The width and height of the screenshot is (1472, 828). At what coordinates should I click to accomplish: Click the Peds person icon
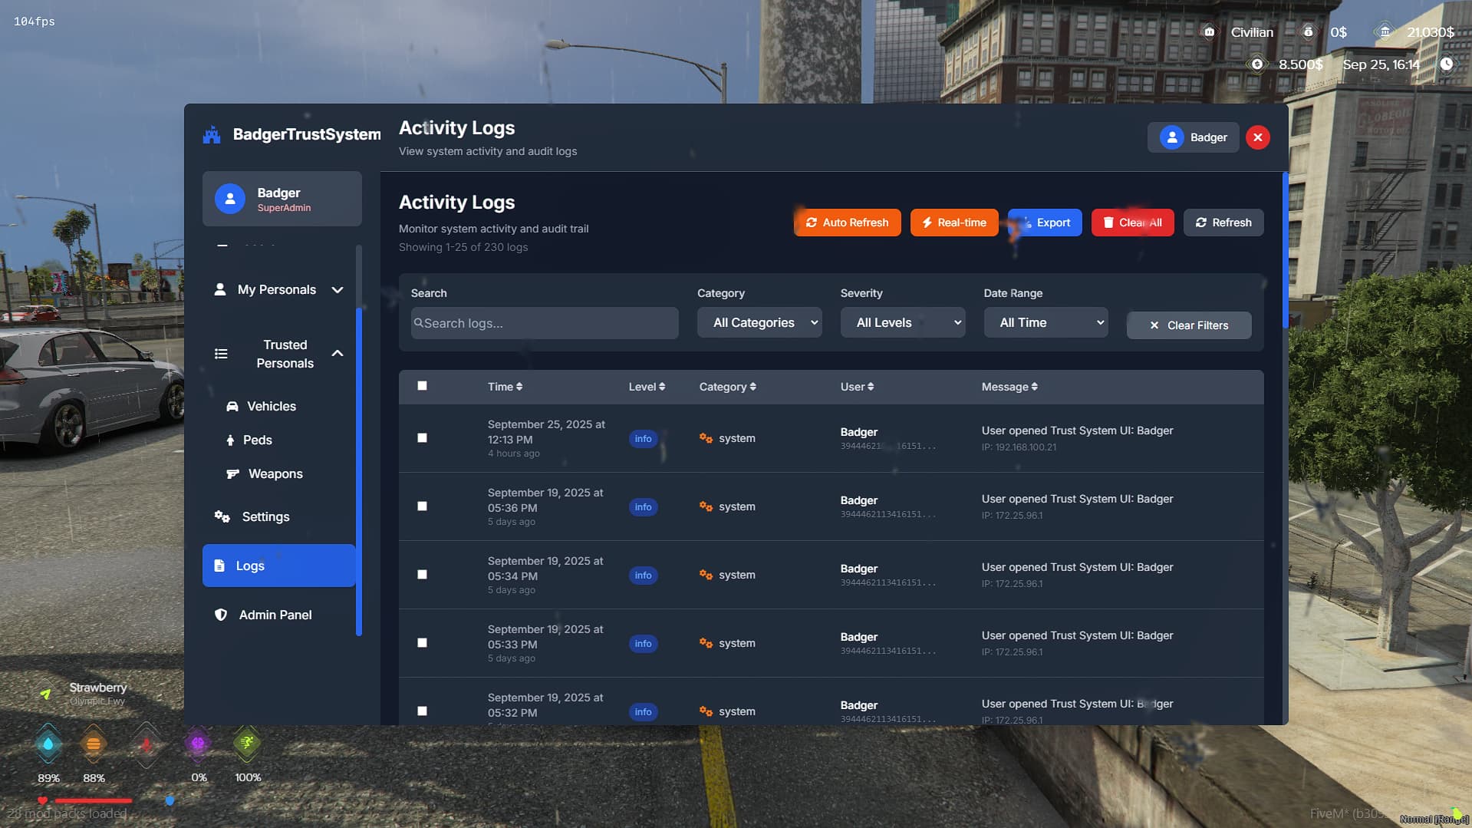(x=230, y=440)
